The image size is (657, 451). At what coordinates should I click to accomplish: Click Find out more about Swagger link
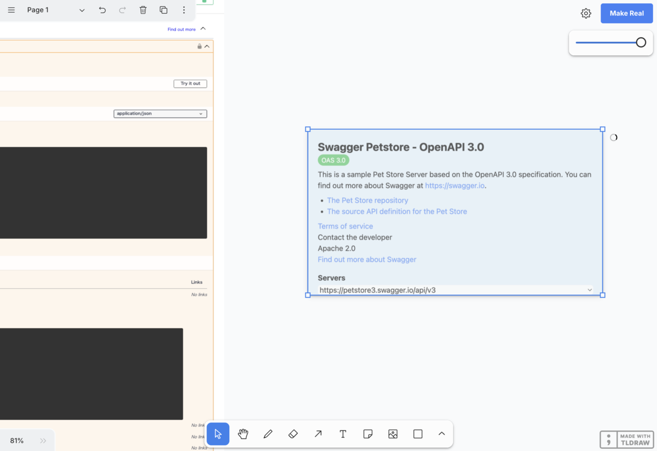pos(367,260)
